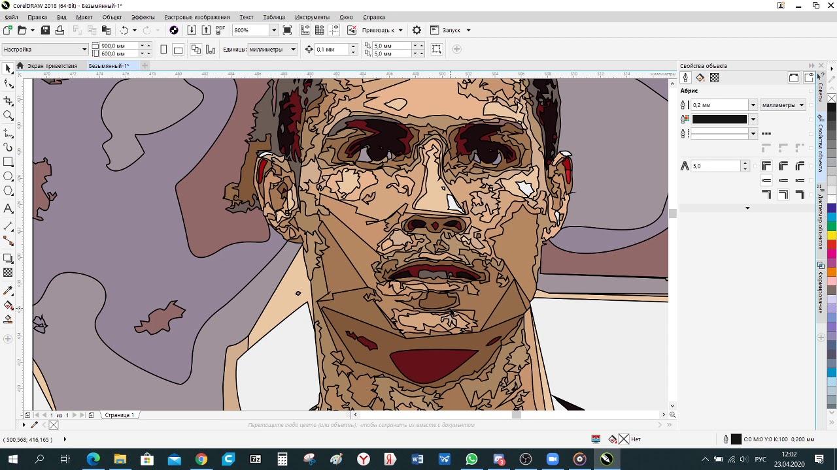Click the New document icon
The image size is (837, 470).
click(x=7, y=30)
